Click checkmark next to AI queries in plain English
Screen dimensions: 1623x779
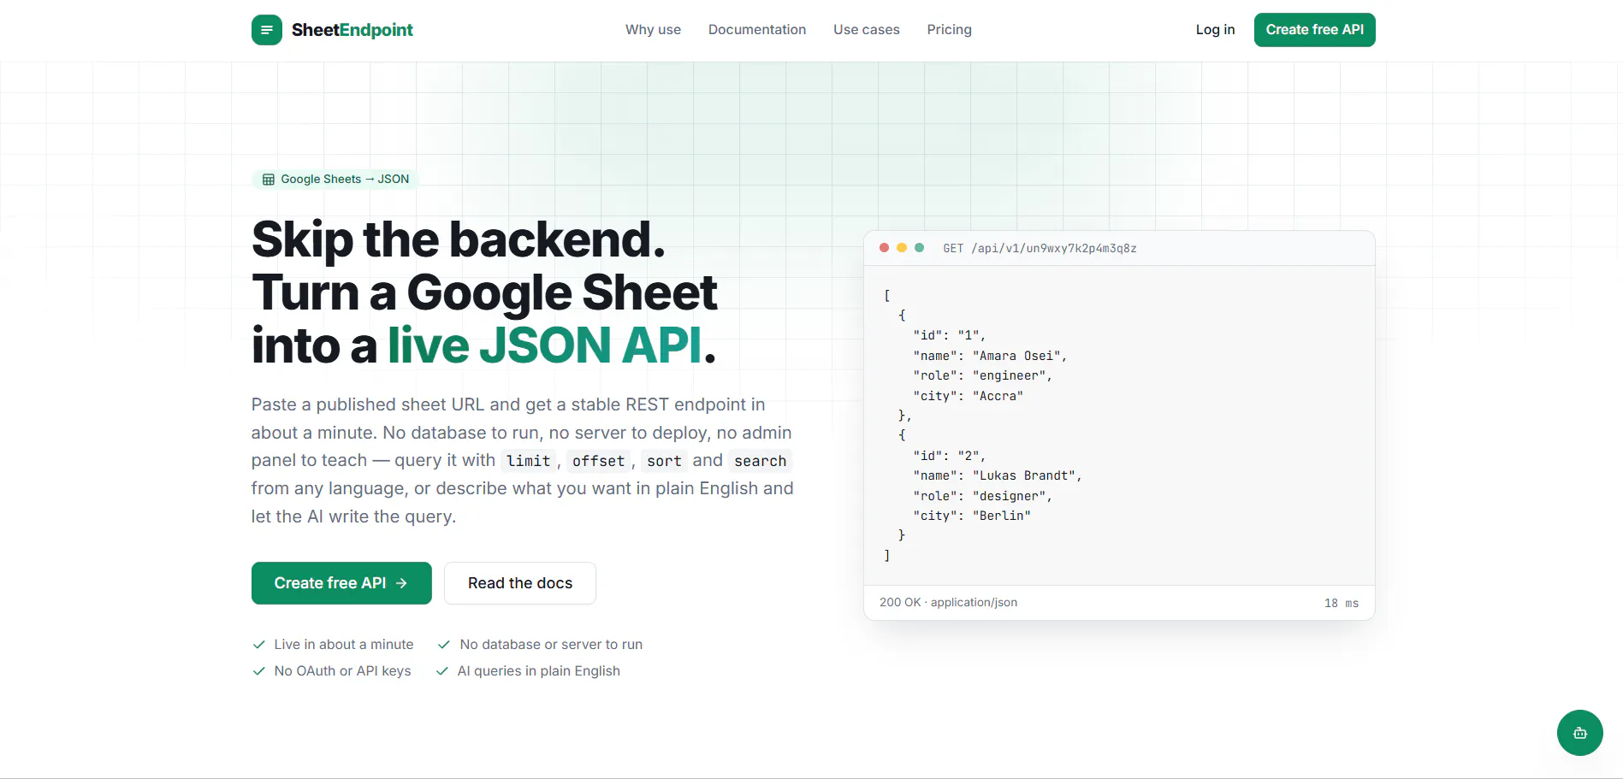pyautogui.click(x=442, y=671)
